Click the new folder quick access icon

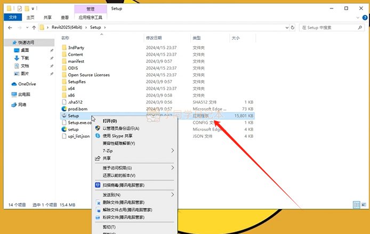pyautogui.click(x=27, y=9)
